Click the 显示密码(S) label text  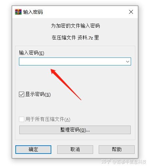[38, 94]
